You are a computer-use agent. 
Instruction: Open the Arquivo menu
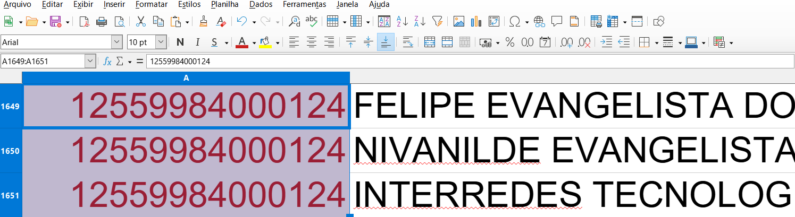(17, 4)
